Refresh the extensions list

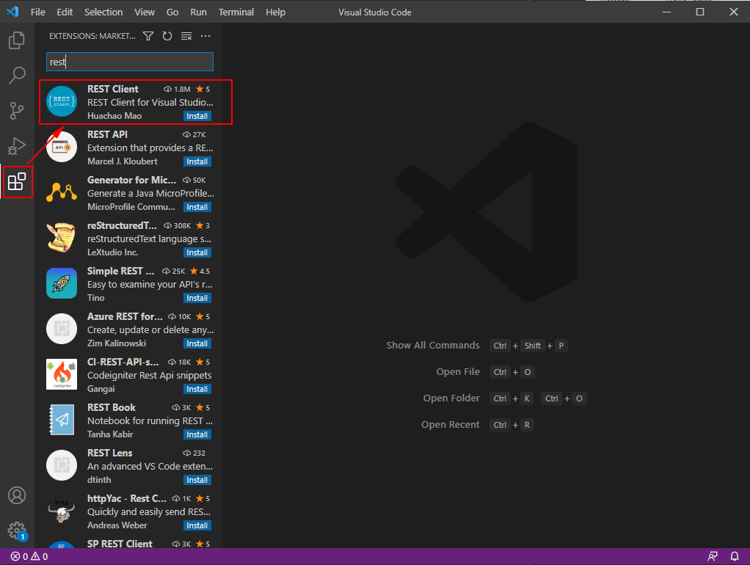(x=167, y=36)
